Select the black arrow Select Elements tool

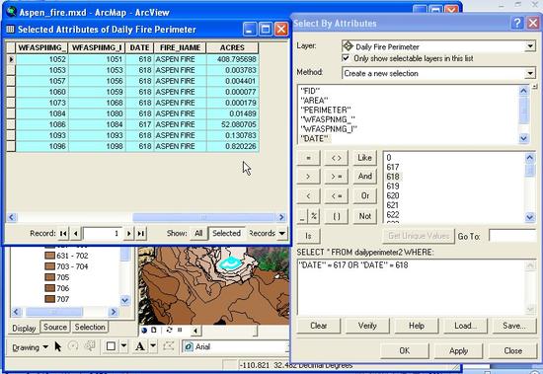pyautogui.click(x=58, y=346)
